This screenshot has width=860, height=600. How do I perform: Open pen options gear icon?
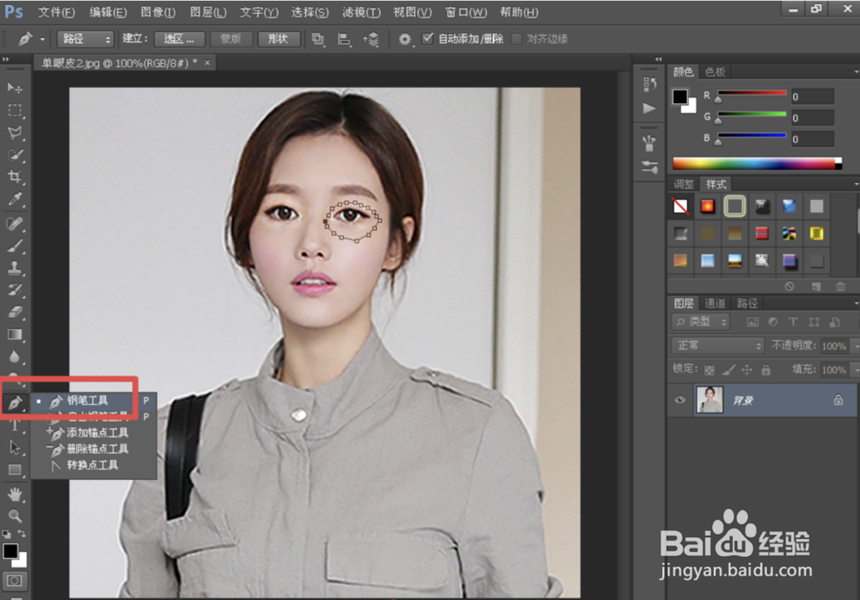(x=404, y=39)
